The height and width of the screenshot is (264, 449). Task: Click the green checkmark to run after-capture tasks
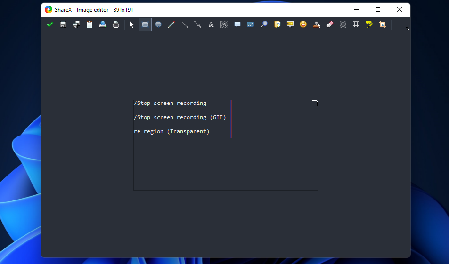[x=50, y=24]
